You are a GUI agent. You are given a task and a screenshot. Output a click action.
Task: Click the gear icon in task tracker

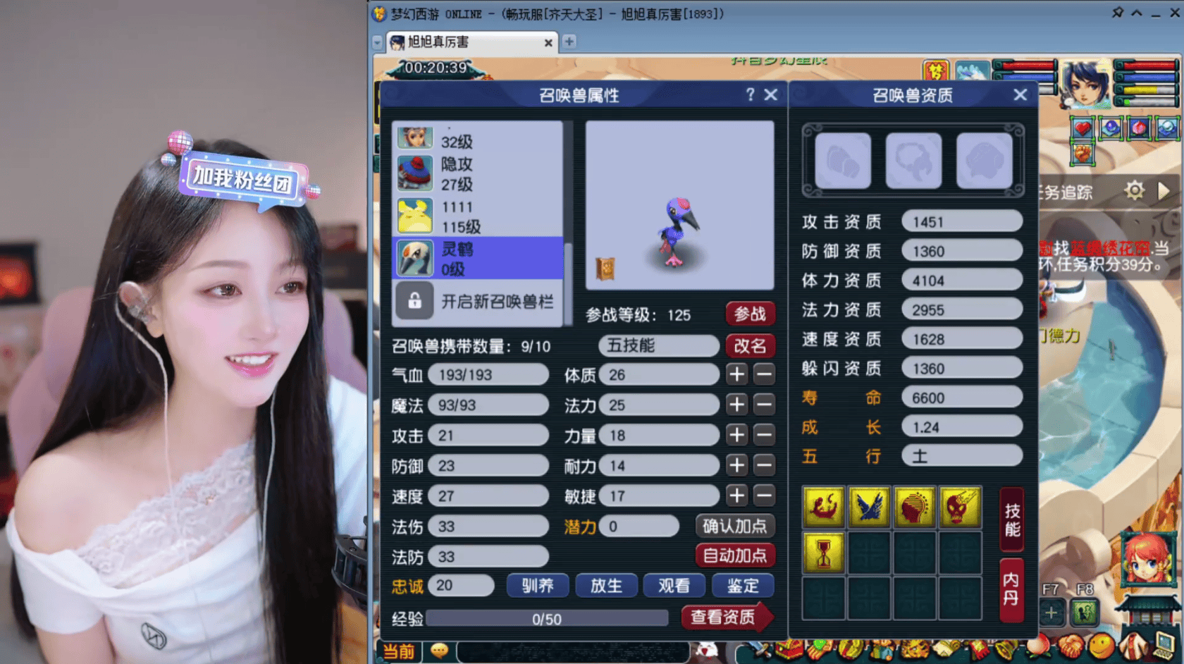[x=1134, y=190]
